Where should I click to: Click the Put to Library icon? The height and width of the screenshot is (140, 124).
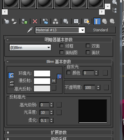[x=66, y=21]
